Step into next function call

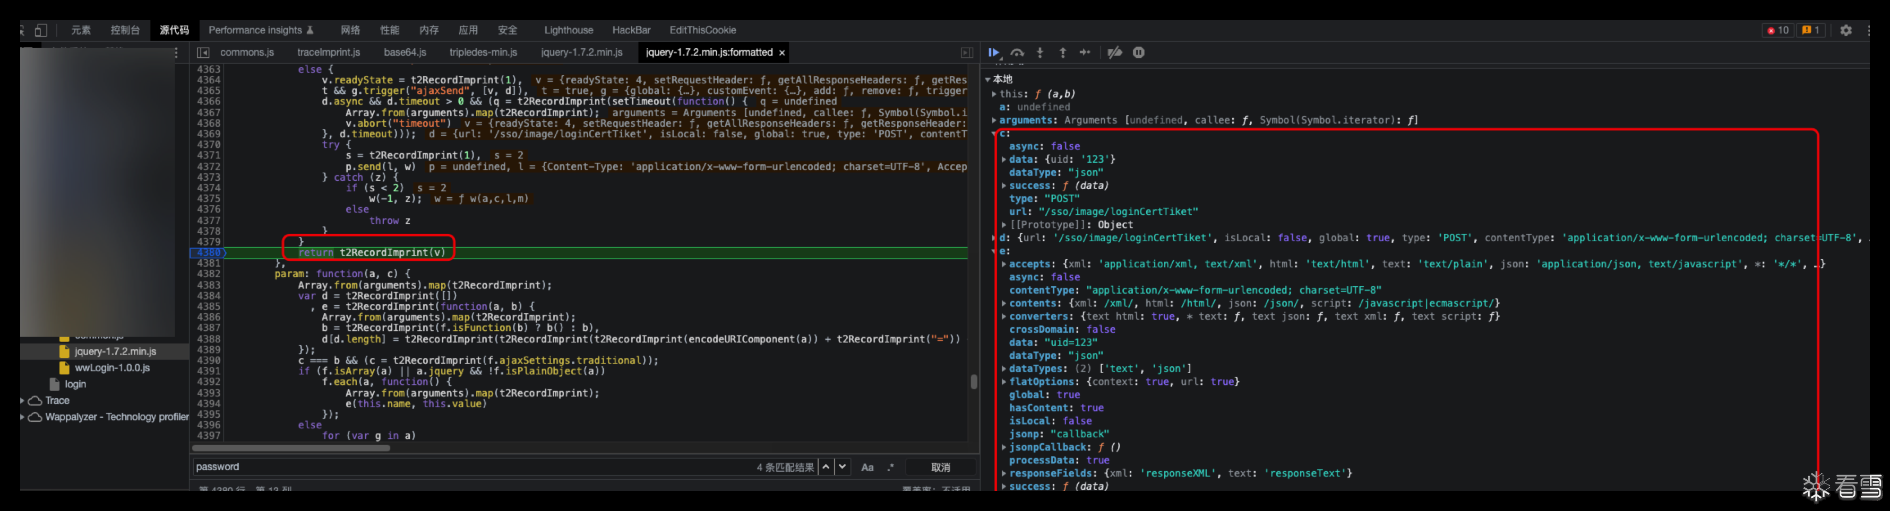[1039, 52]
